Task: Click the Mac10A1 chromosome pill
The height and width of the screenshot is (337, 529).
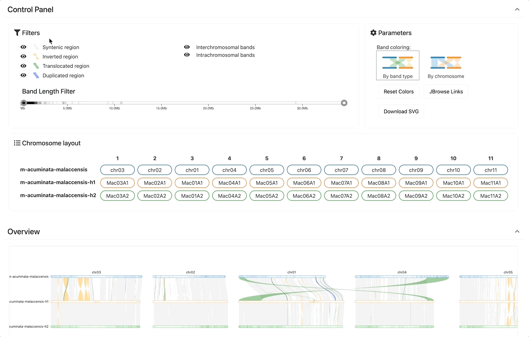Action: click(453, 183)
